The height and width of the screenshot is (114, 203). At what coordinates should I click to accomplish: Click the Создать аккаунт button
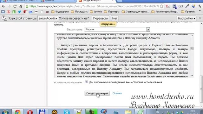point(97,93)
